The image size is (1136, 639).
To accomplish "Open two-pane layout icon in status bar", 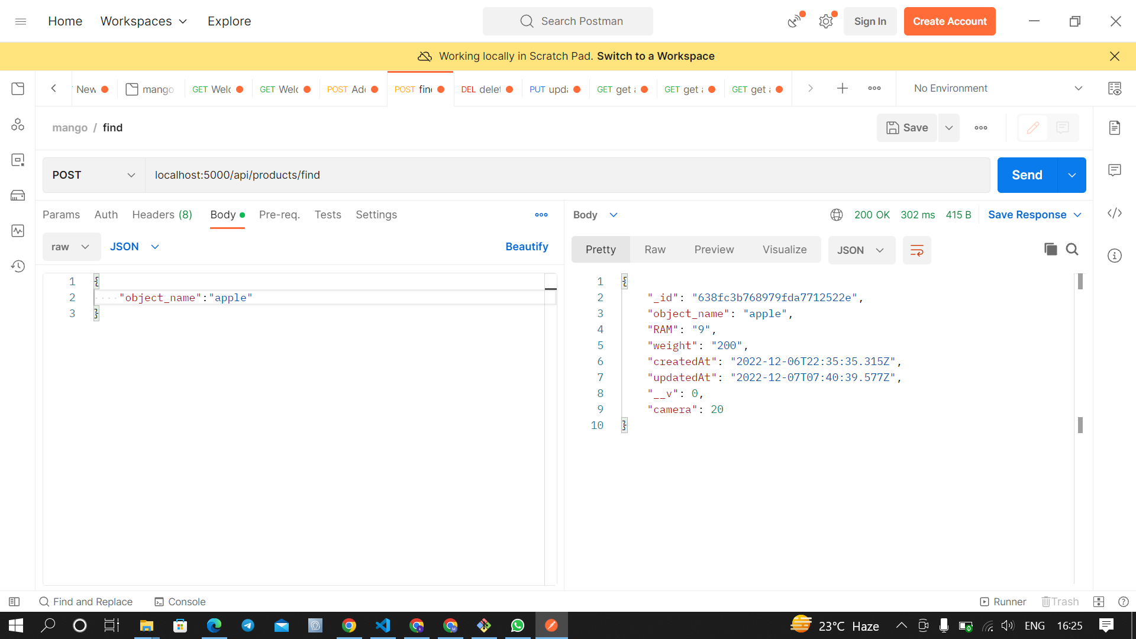I will coord(1099,602).
